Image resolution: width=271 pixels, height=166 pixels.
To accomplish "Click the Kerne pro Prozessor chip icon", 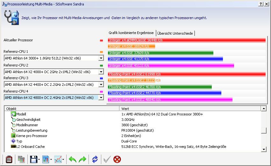I will click(x=13, y=135).
